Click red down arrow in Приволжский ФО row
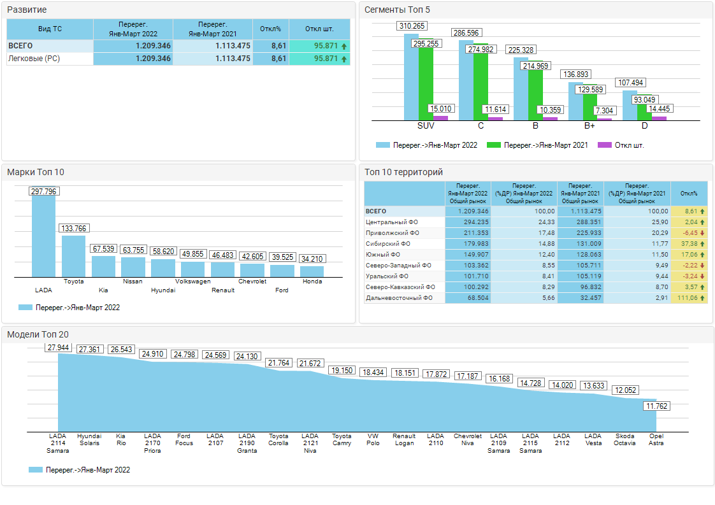This screenshot has height=505, width=715. (702, 233)
